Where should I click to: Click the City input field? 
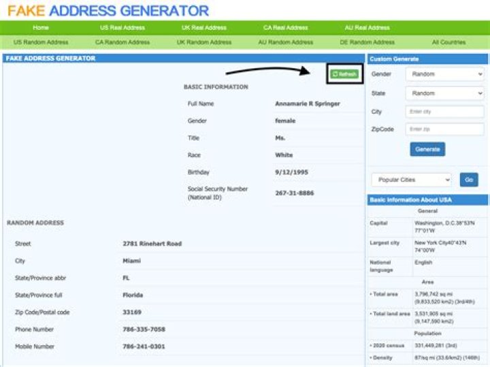[444, 112]
